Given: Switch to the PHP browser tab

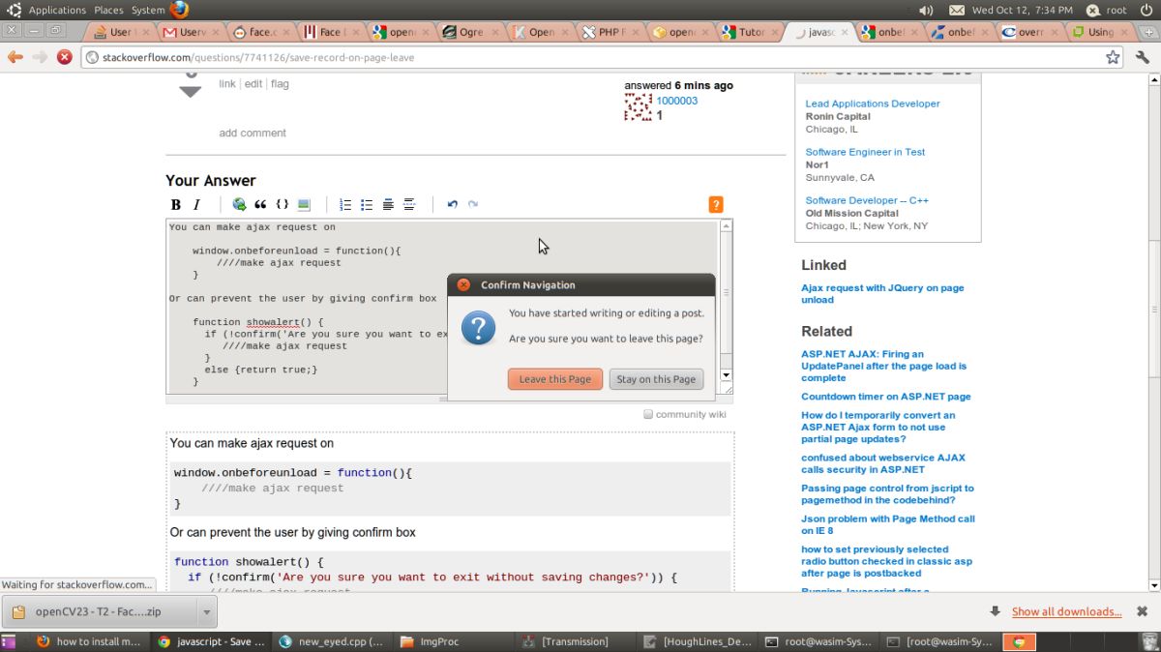Looking at the screenshot, I should pos(610,32).
